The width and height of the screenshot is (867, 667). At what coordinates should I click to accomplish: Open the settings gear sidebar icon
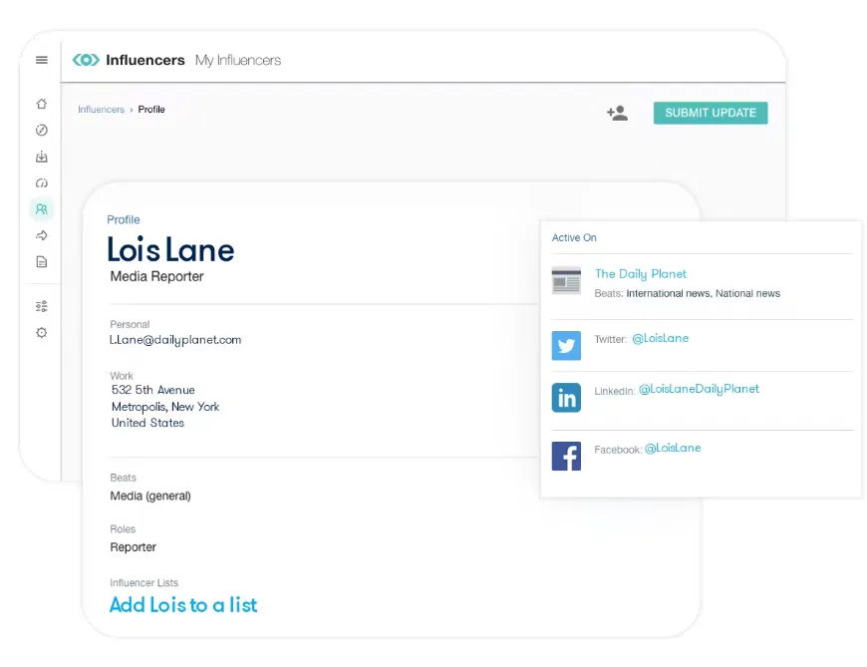(42, 332)
